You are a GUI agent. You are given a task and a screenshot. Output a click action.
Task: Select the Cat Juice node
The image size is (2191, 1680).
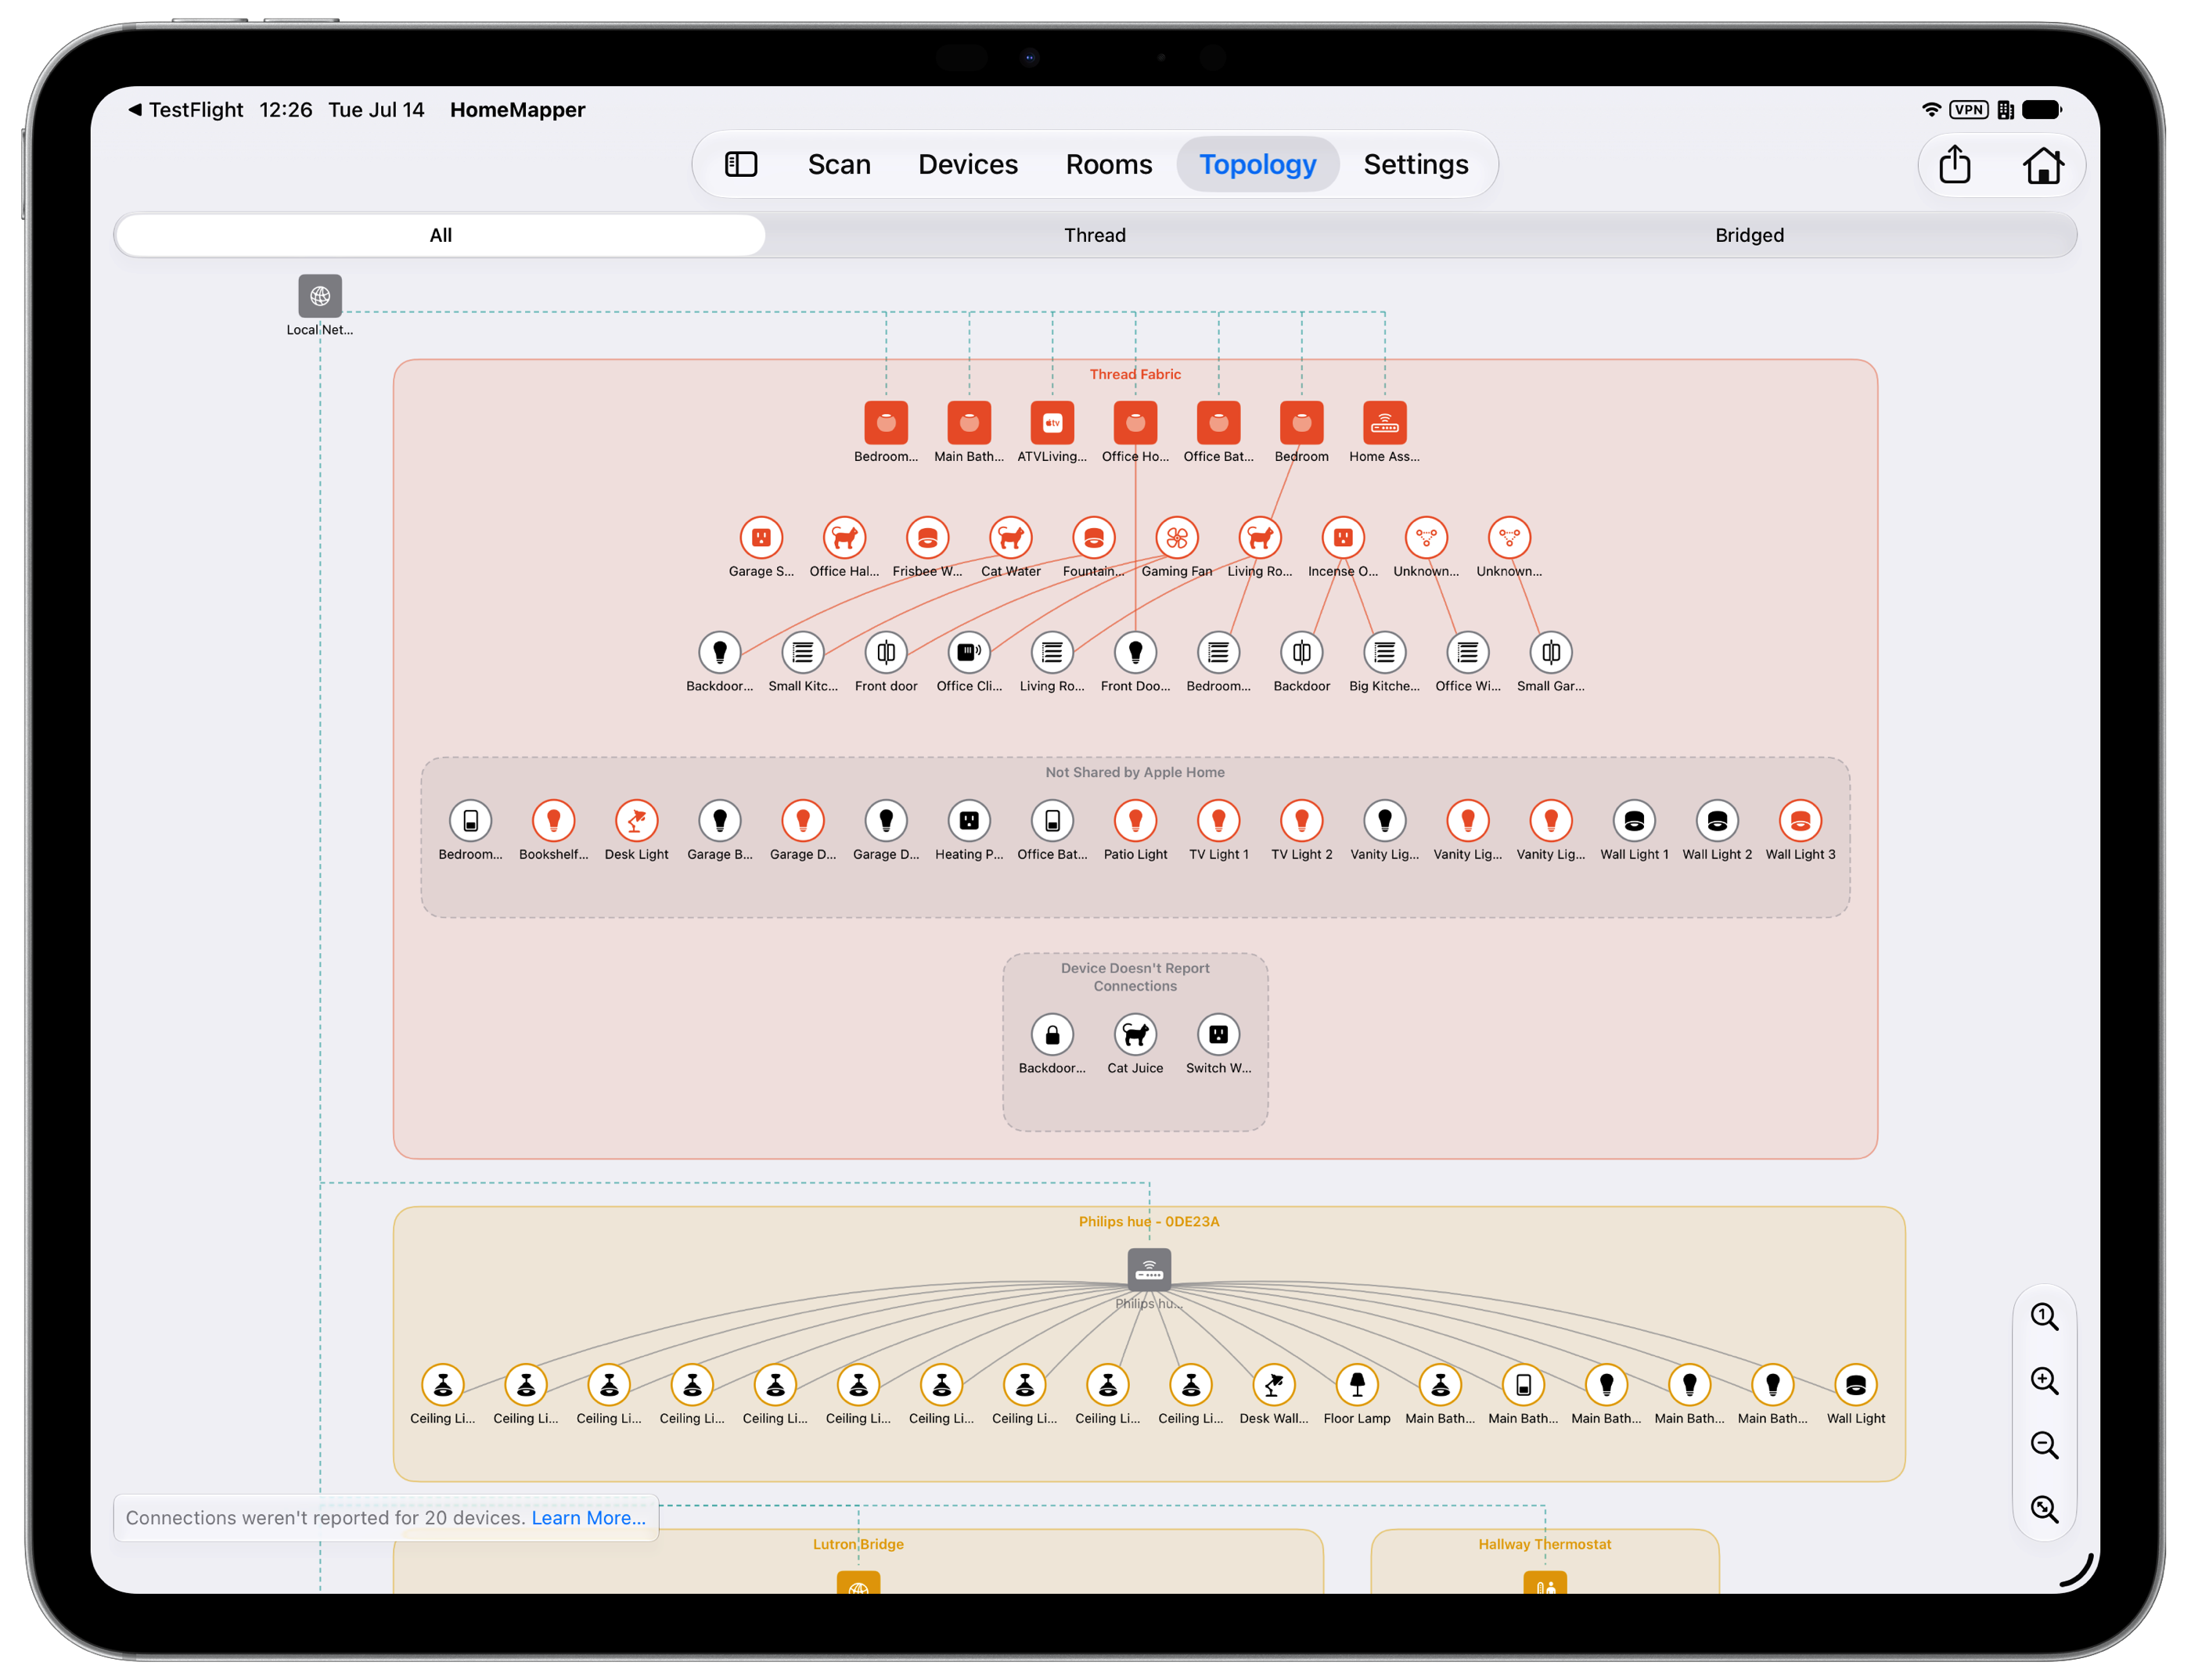1135,1035
